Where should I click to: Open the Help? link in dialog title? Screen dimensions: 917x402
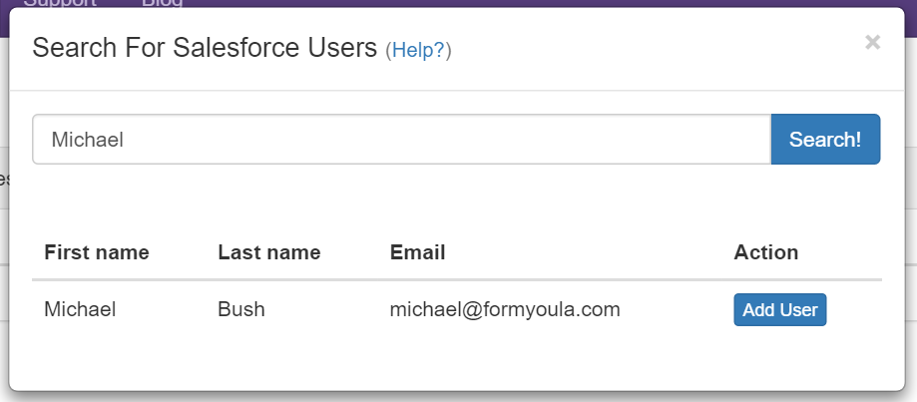coord(418,50)
